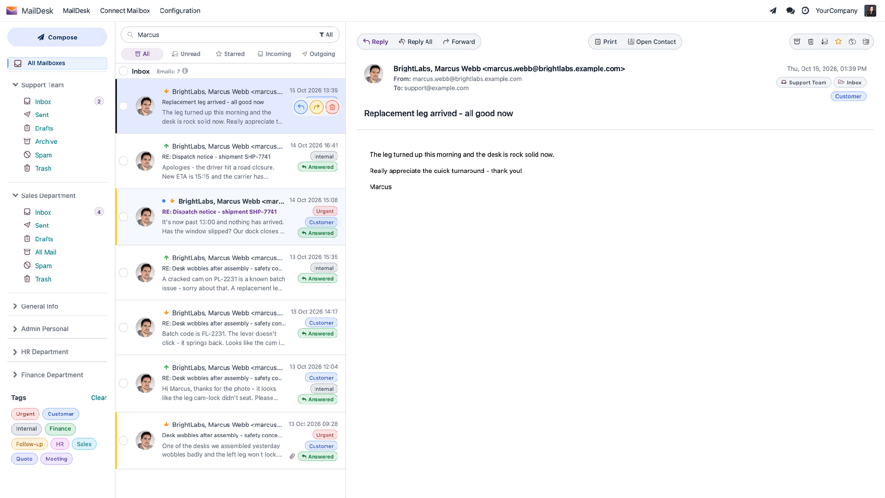Select checkbox for 14 Oct 15:08 urgent email
Viewport: 885px width, 498px height.
(124, 217)
